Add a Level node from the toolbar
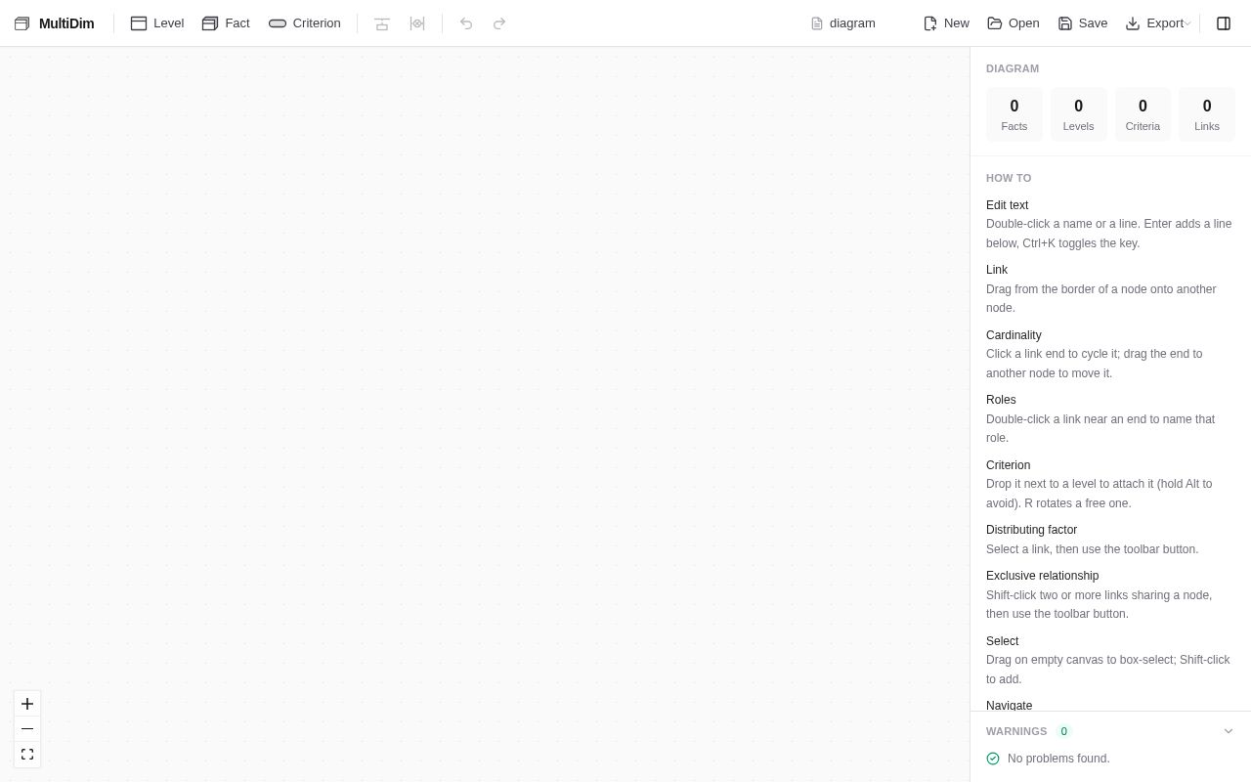Image resolution: width=1251 pixels, height=782 pixels. coord(157,23)
